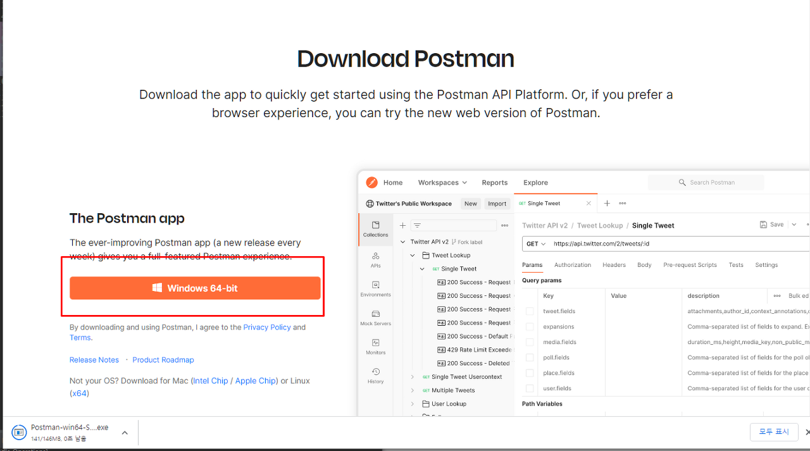Open the Terms link
Screen dimensions: 810x451
[x=80, y=338]
